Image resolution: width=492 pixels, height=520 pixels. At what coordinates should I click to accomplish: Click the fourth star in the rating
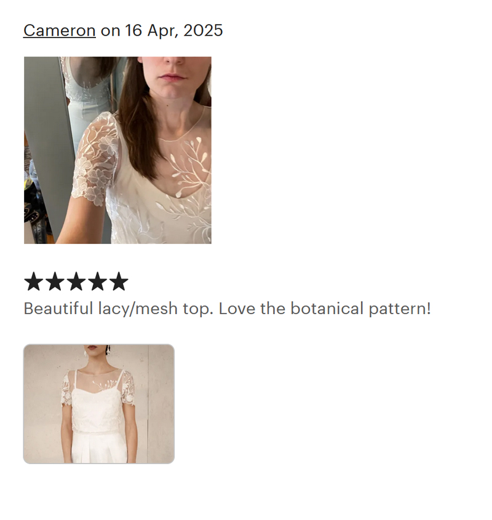[x=97, y=282]
